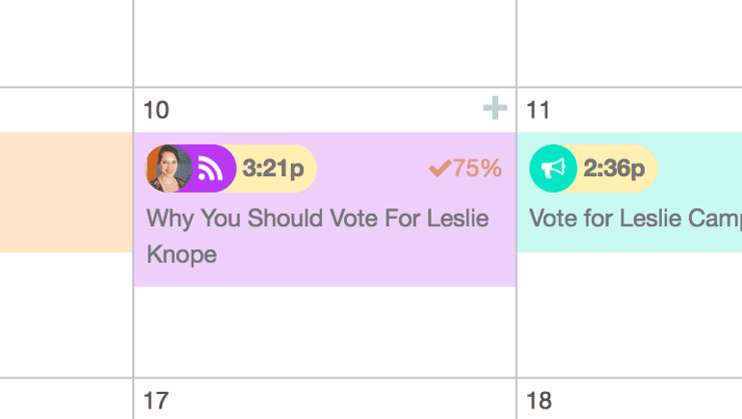Select the day 10 date number
742x419 pixels.
tap(156, 110)
